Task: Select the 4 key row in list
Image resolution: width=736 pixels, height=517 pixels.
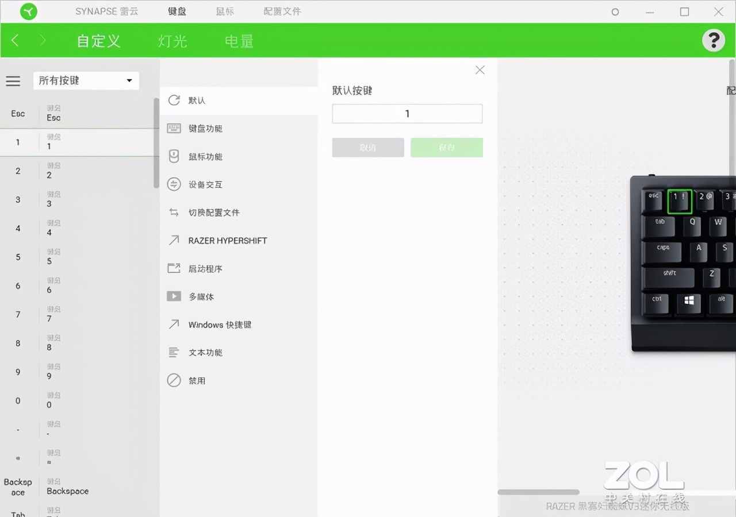Action: click(76, 229)
